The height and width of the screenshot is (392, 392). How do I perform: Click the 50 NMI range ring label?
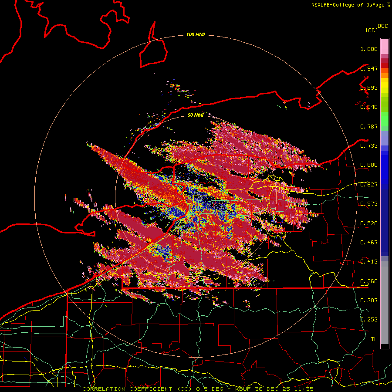[x=196, y=115]
